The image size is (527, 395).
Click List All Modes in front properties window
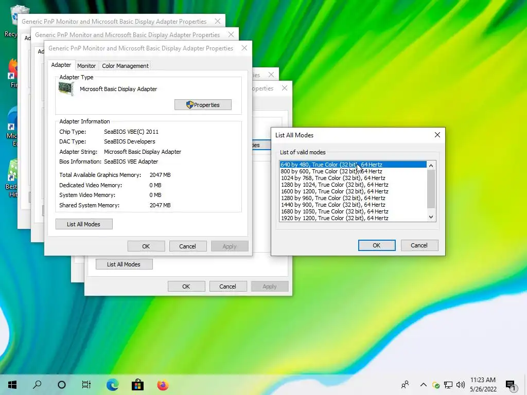coord(84,224)
